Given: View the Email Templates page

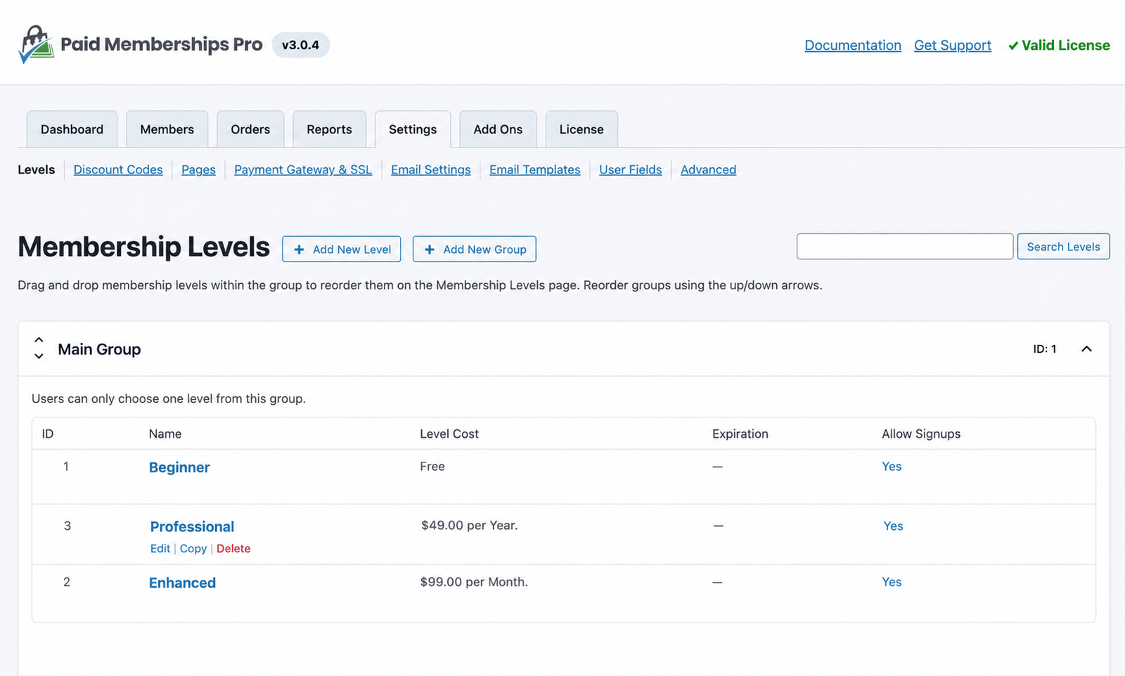Looking at the screenshot, I should [535, 169].
